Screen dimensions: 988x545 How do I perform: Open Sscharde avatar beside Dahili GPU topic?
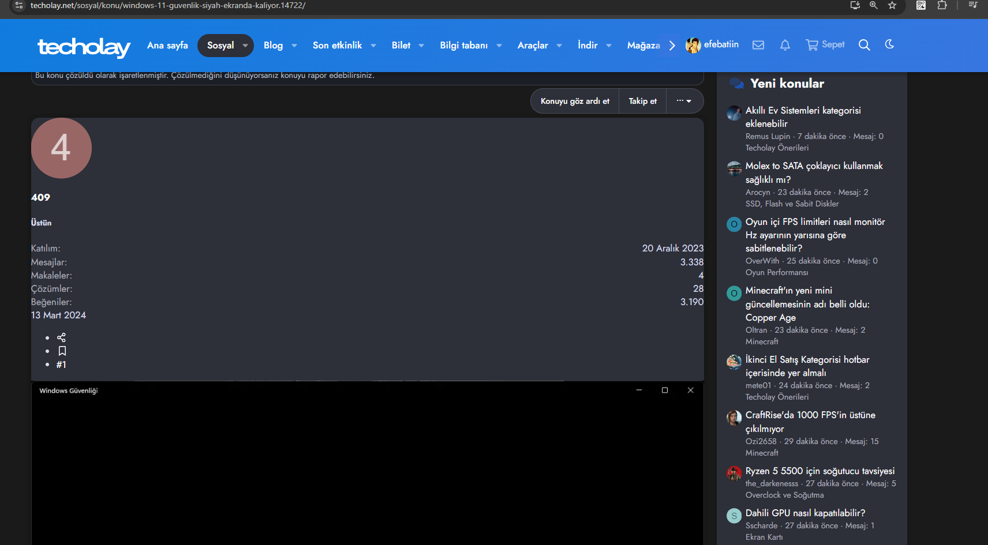(734, 516)
